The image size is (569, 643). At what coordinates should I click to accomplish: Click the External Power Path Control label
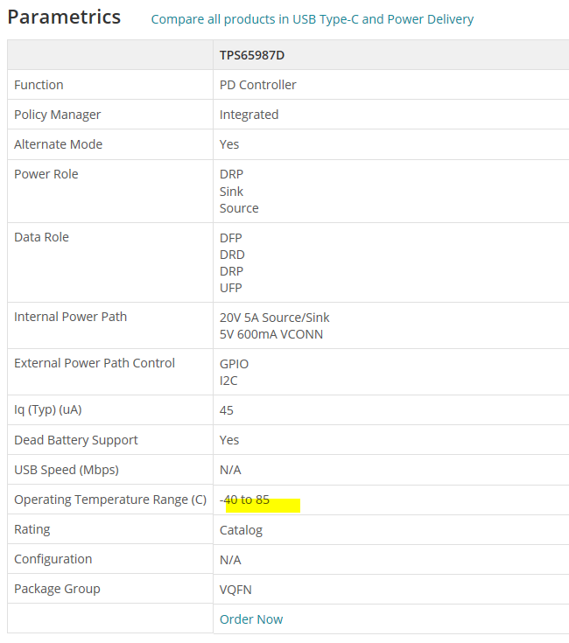[x=95, y=363]
